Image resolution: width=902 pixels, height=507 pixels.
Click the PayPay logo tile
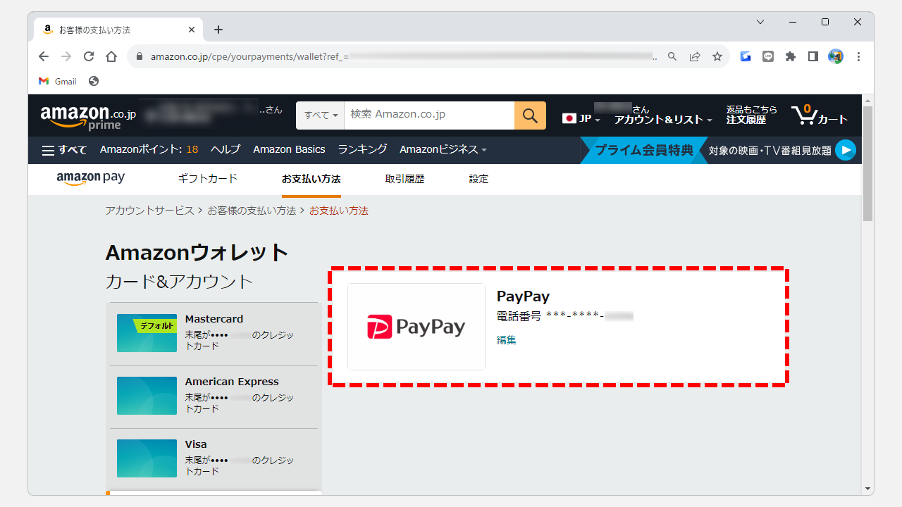416,326
